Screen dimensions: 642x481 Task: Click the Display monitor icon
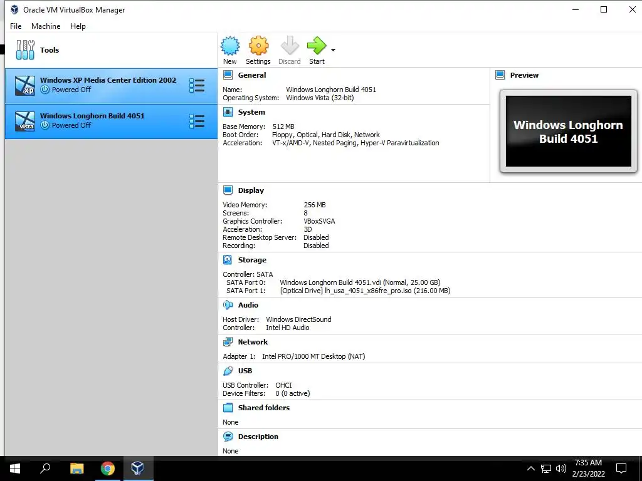tap(228, 190)
